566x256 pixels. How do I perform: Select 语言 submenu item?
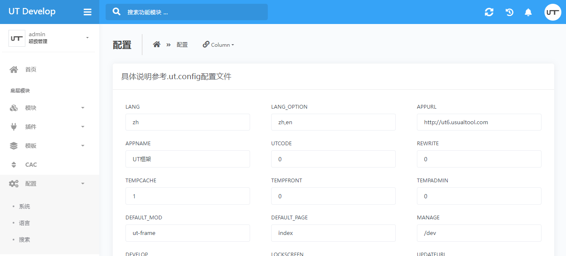coord(24,223)
